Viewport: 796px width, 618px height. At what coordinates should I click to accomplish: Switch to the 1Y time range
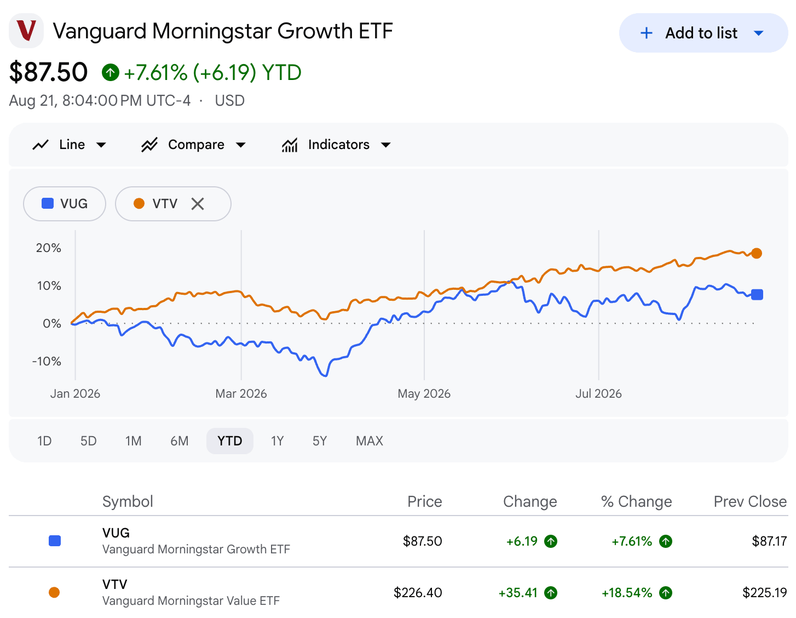[278, 441]
